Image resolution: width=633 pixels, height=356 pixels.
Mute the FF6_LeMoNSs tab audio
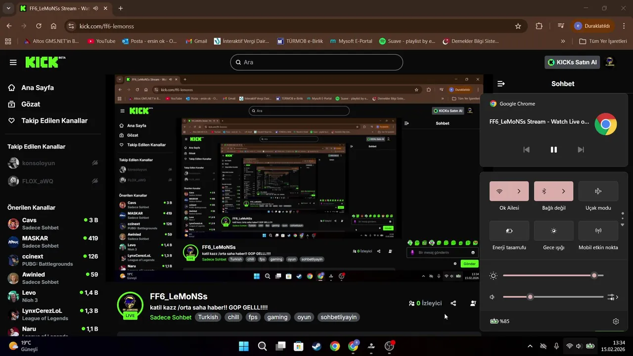click(95, 8)
